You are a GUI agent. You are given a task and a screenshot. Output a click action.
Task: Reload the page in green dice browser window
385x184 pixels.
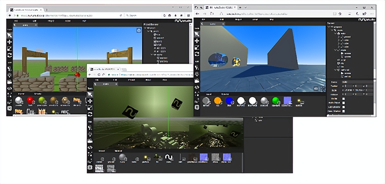pyautogui.click(x=99, y=74)
